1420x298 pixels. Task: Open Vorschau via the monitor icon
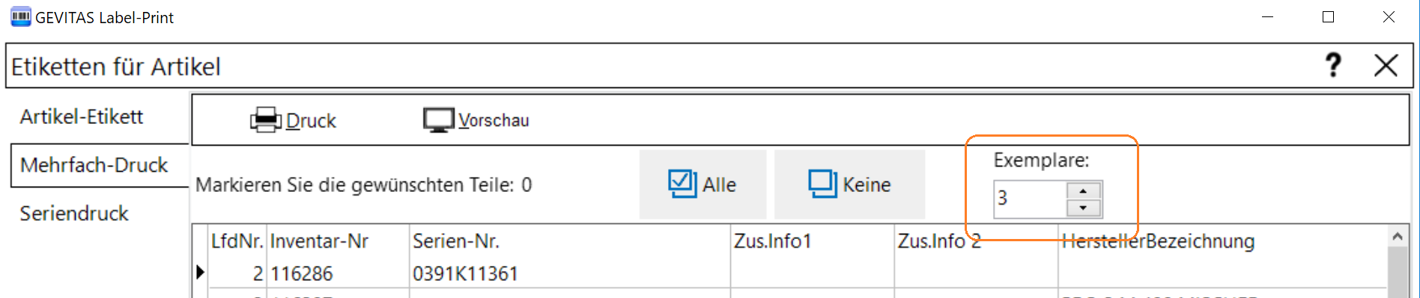(439, 120)
